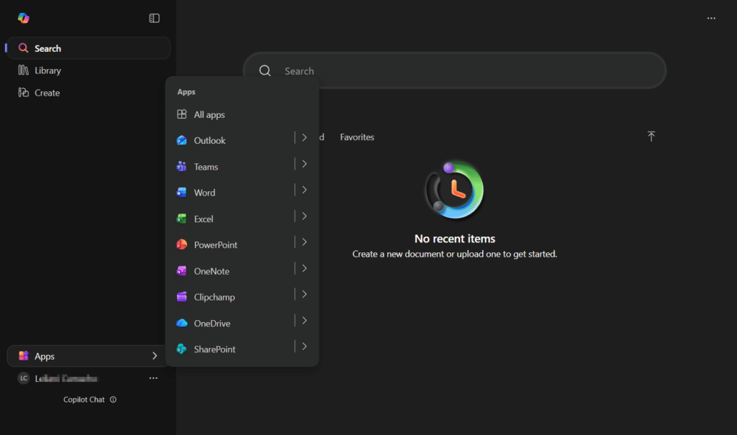Image resolution: width=737 pixels, height=435 pixels.
Task: Expand the SharePoint submenu chevron
Action: [x=304, y=346]
